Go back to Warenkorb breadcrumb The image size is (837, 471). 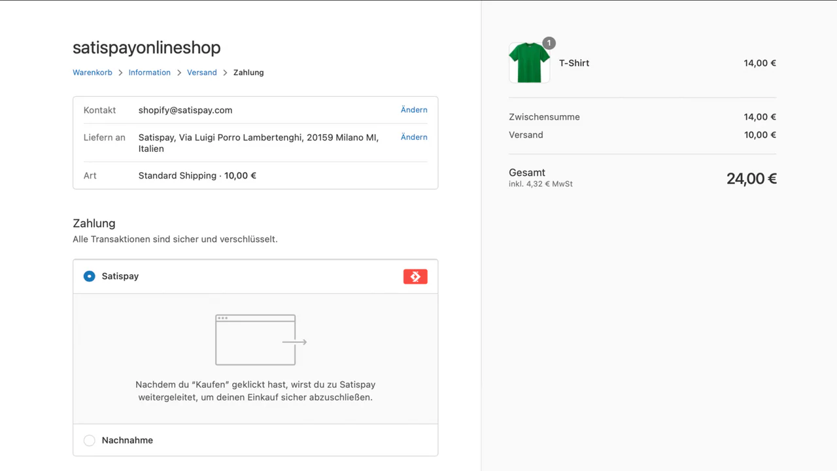click(92, 73)
